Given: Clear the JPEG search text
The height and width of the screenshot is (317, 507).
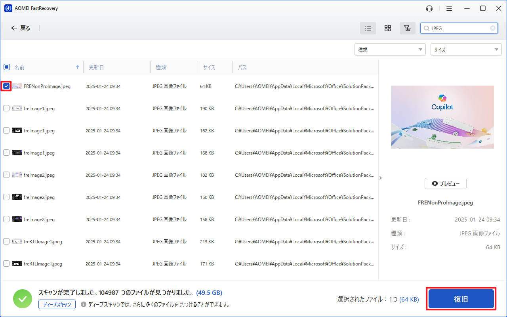Looking at the screenshot, I should pos(492,28).
